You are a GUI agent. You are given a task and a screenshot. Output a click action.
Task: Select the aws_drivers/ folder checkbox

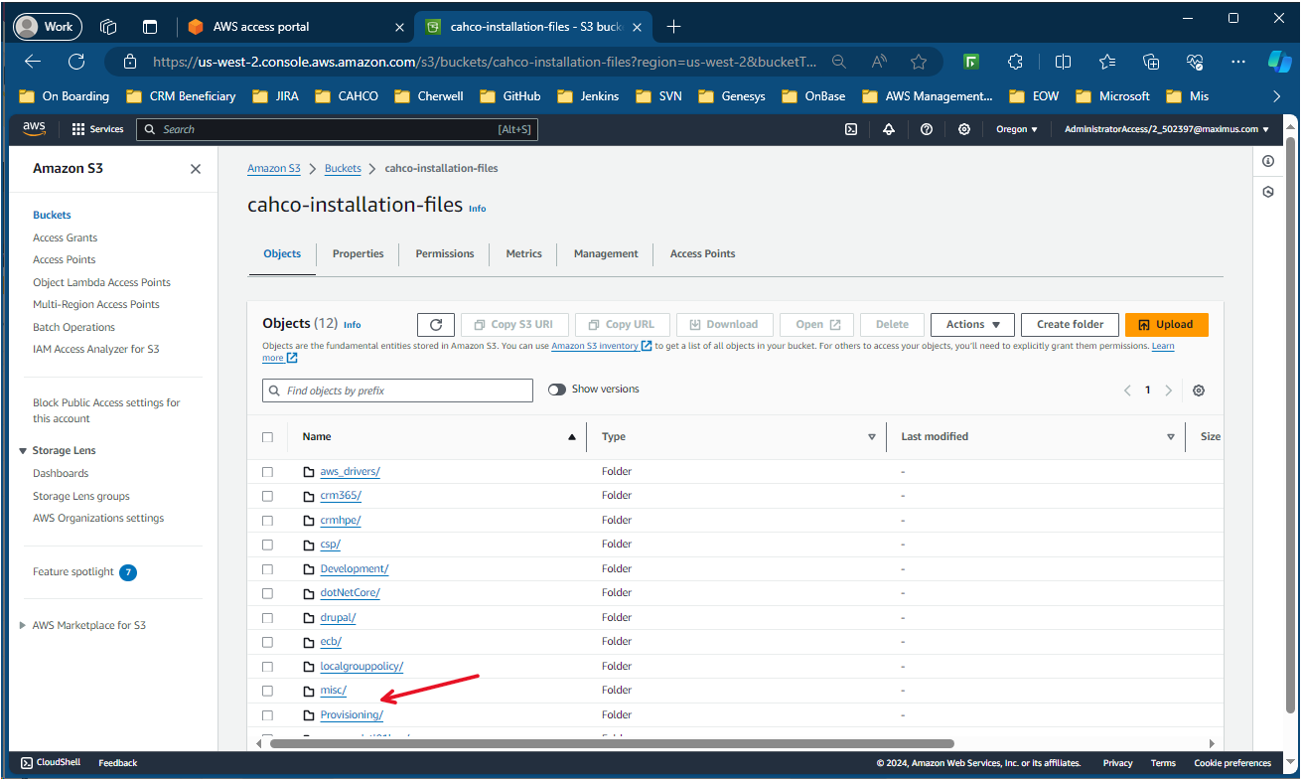click(267, 472)
